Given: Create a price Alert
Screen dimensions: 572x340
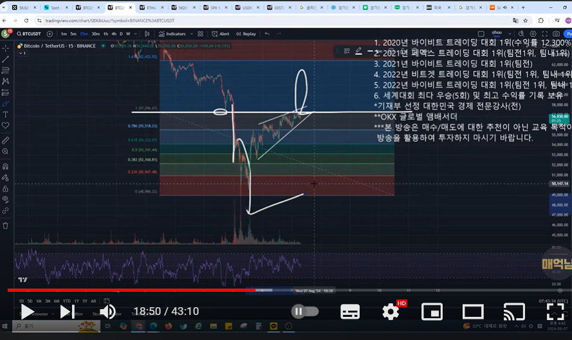Looking at the screenshot, I should point(220,34).
